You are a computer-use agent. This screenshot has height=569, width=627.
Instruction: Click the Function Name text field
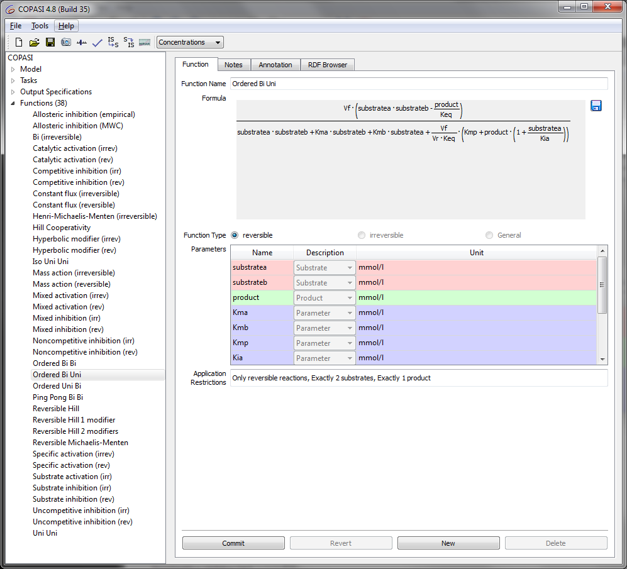(419, 84)
